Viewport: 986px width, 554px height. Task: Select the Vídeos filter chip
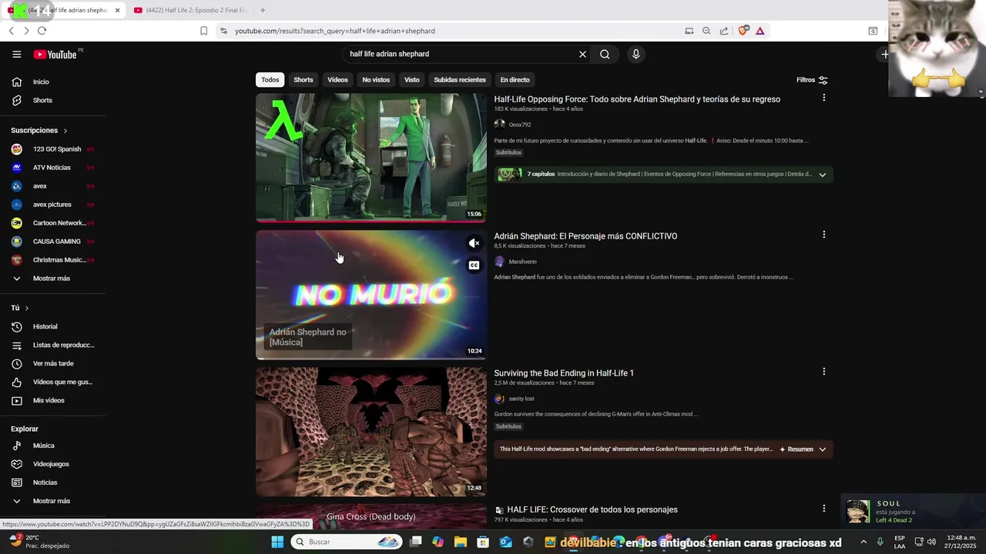tap(337, 80)
